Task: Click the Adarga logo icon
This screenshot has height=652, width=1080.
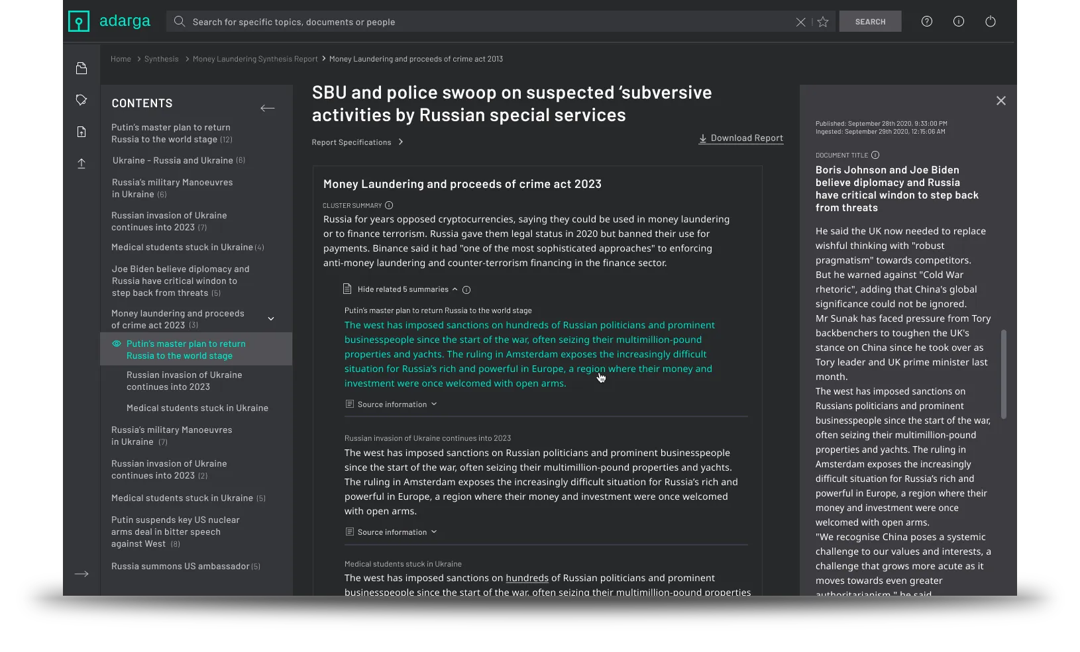Action: click(x=79, y=22)
